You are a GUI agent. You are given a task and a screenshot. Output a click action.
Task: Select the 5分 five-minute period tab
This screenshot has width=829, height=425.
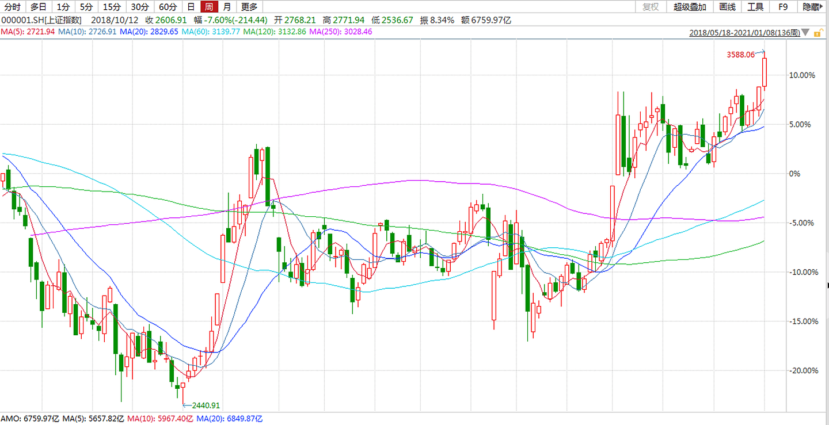86,7
